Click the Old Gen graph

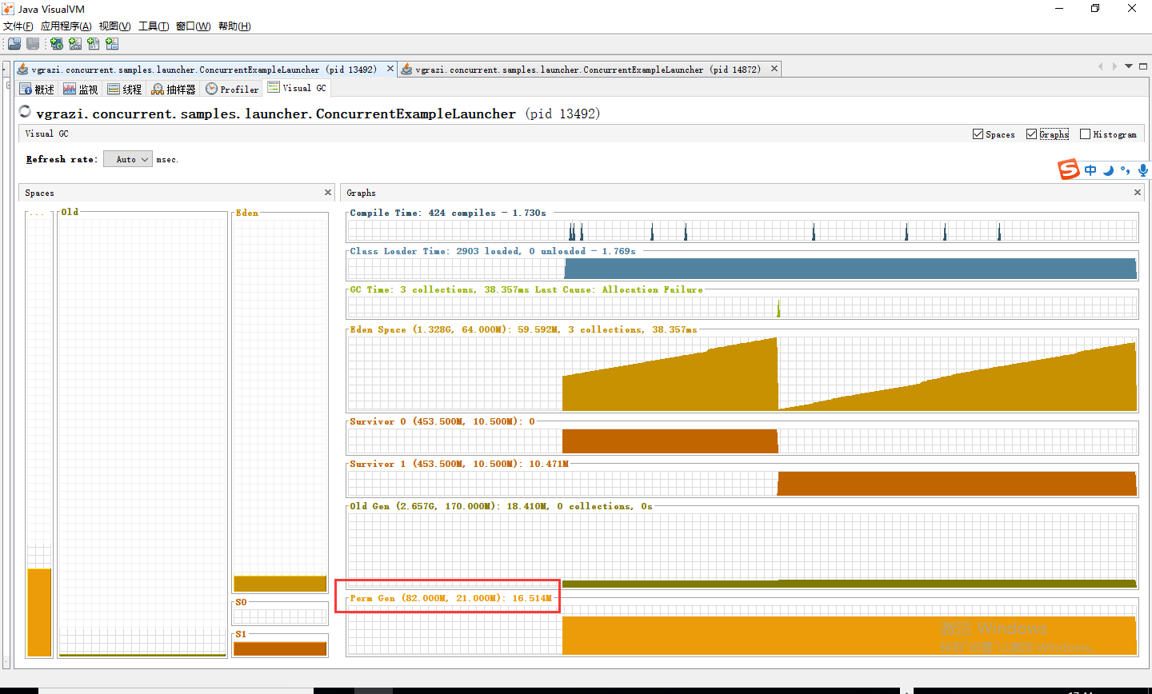click(x=742, y=551)
